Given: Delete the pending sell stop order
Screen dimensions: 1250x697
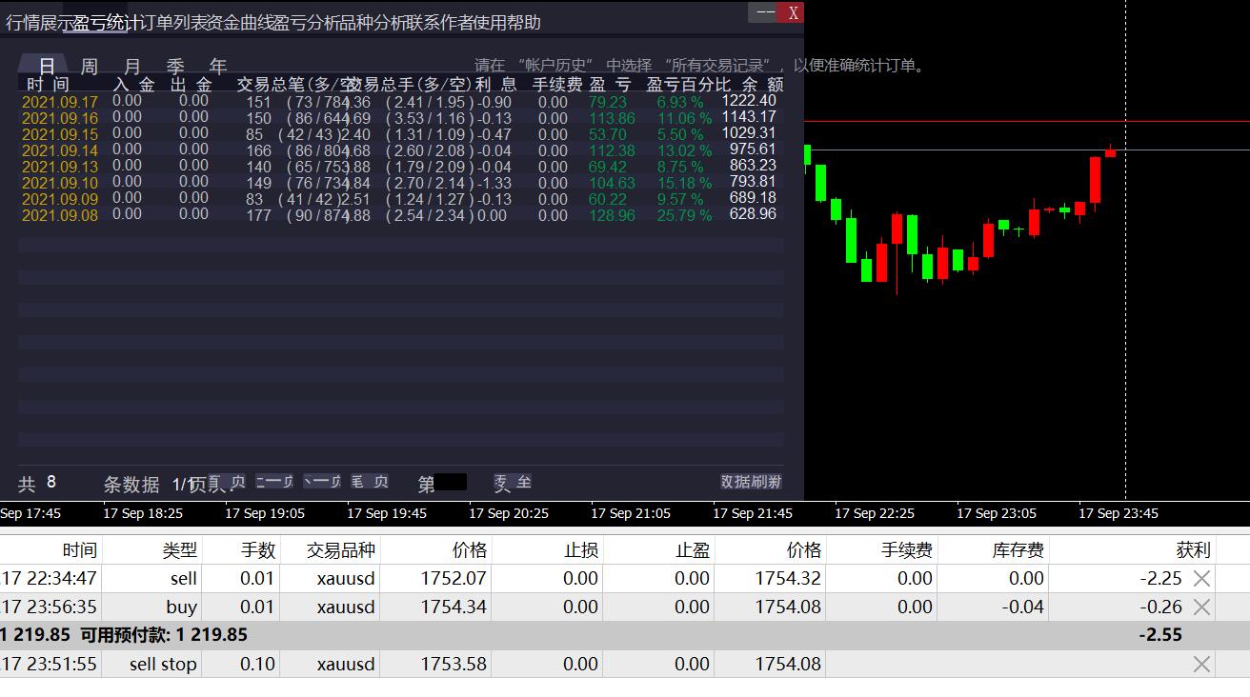Looking at the screenshot, I should tap(1201, 664).
